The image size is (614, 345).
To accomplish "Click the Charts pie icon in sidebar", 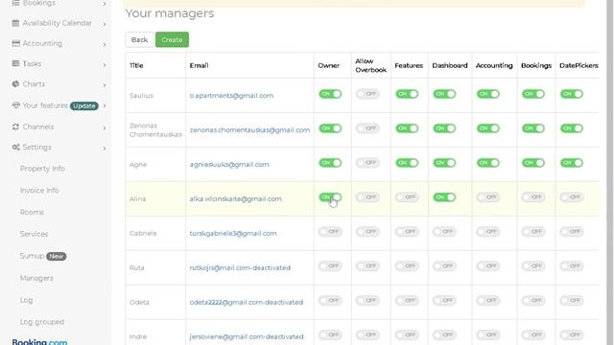I will click(15, 83).
